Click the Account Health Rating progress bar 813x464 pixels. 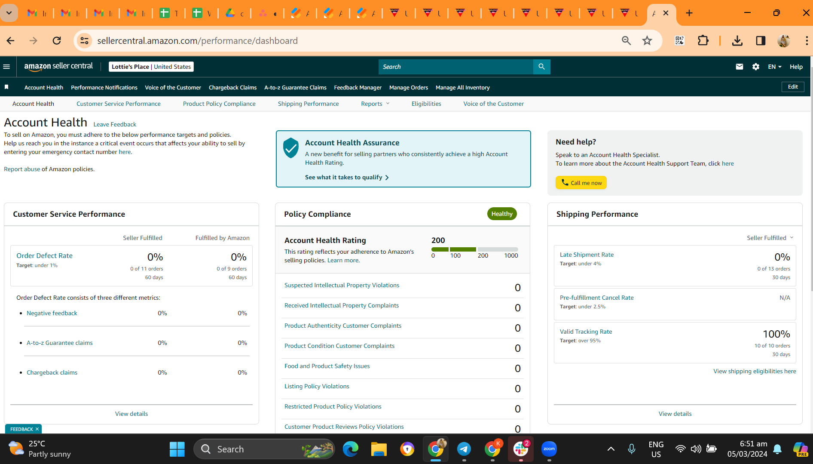point(474,249)
